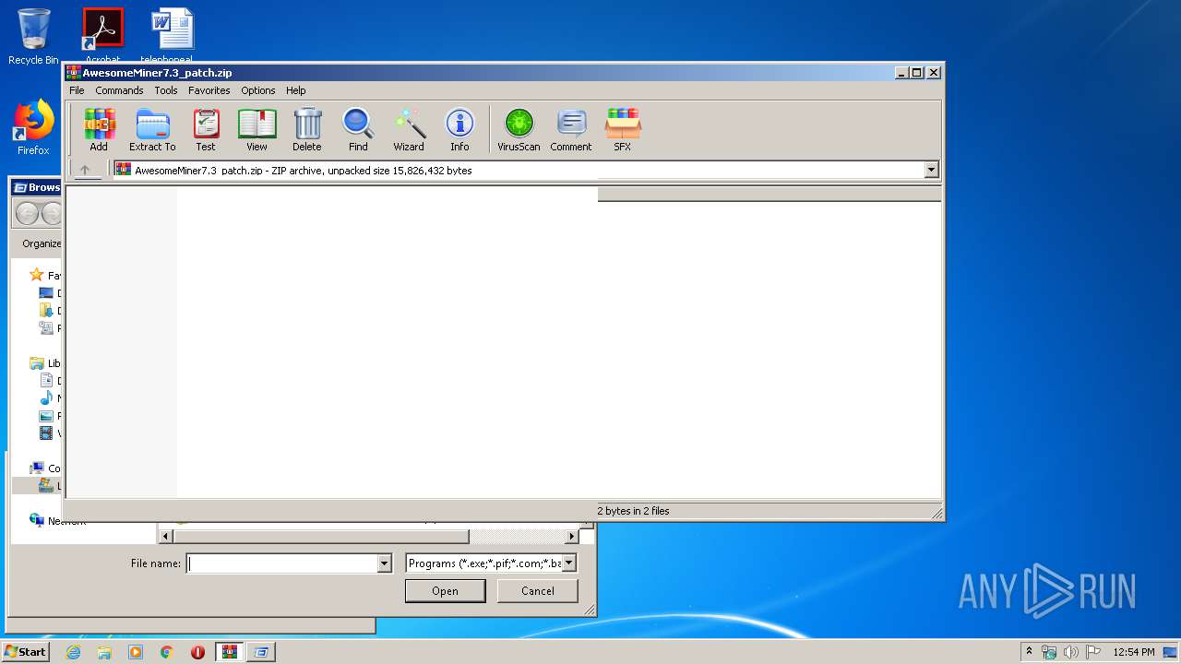Click Back arrow in Browse dialog

(x=27, y=214)
